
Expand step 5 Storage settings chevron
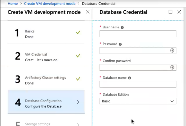click(x=78, y=124)
